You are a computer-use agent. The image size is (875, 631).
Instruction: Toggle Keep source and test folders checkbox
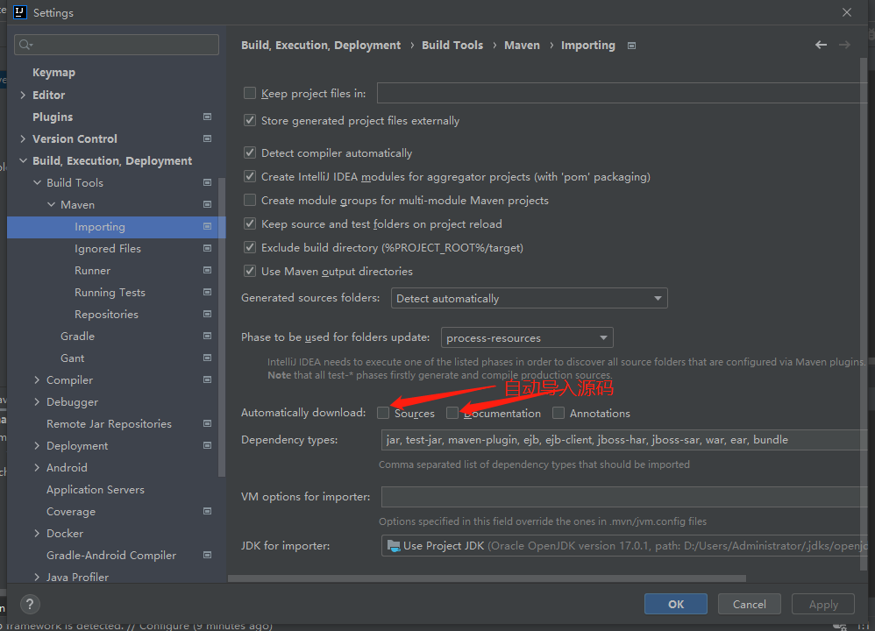(250, 223)
